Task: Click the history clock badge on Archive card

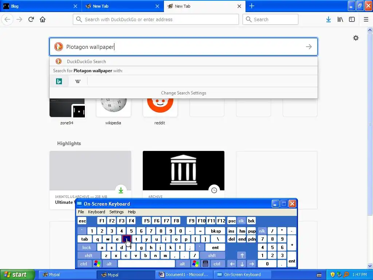Action: [214, 190]
